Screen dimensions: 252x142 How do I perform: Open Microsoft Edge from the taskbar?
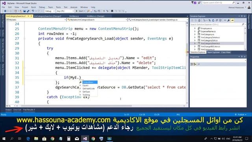point(28,138)
